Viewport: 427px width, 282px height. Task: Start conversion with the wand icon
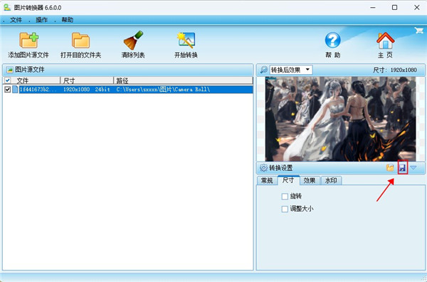pyautogui.click(x=186, y=41)
